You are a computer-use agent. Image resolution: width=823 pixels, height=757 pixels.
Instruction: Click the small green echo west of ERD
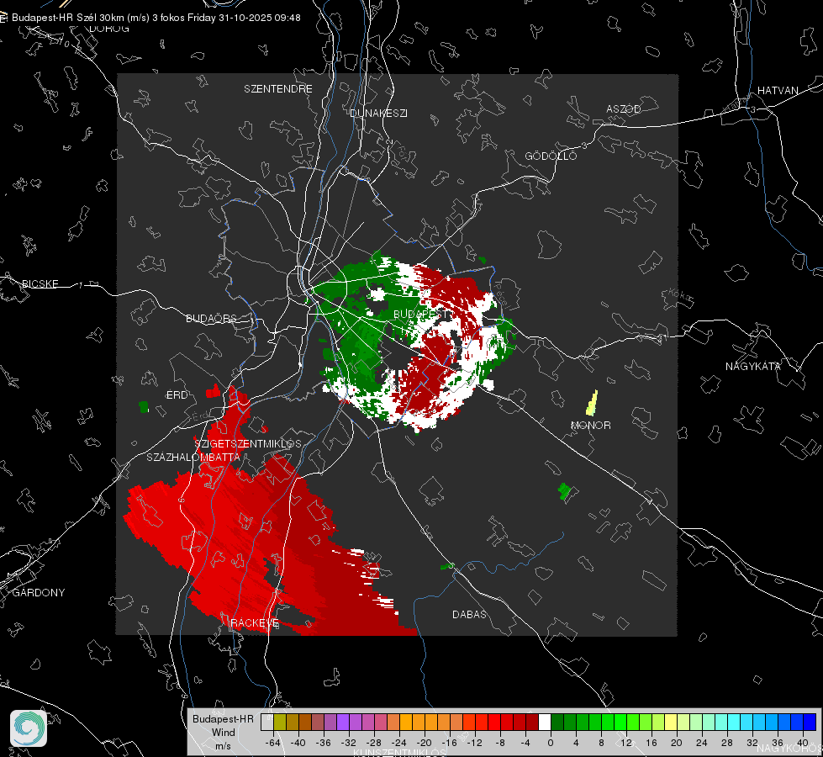[143, 406]
